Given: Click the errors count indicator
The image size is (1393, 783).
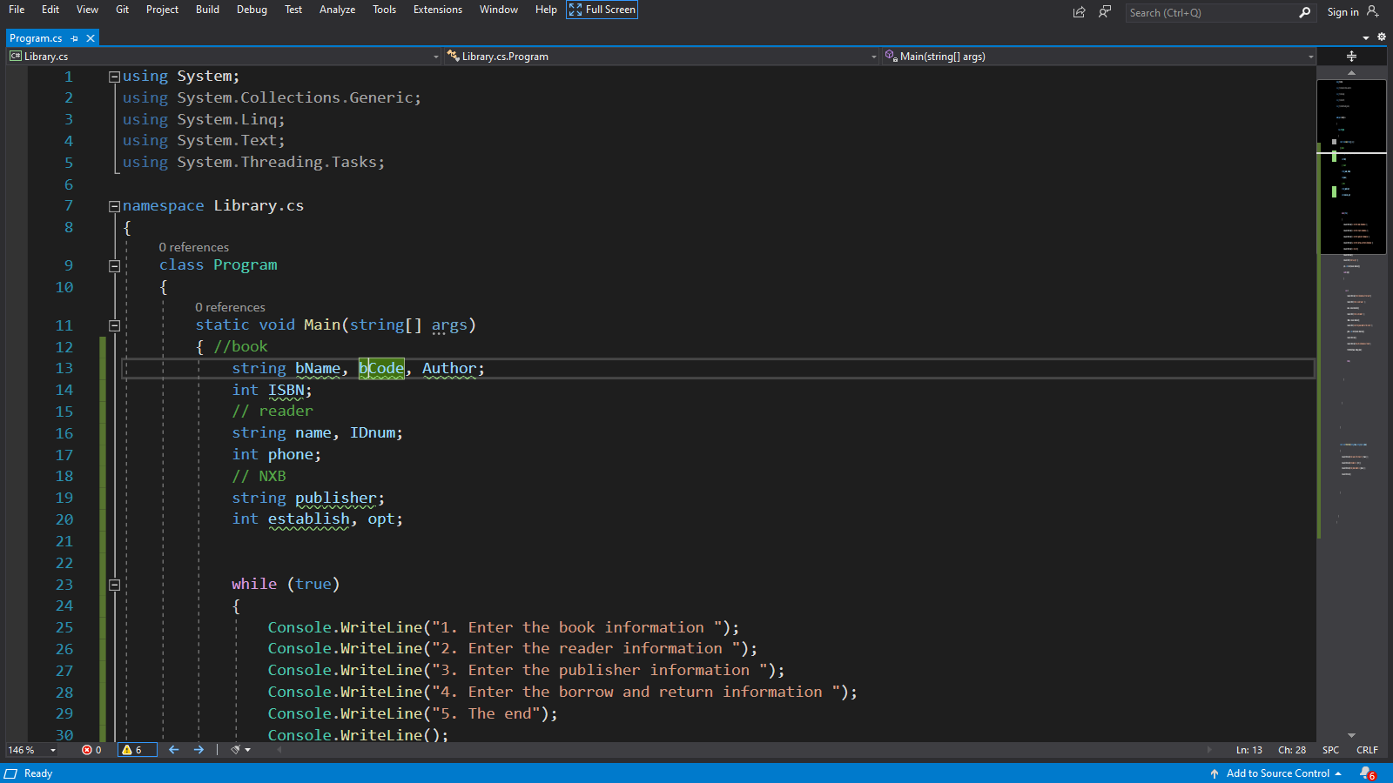Looking at the screenshot, I should (91, 750).
